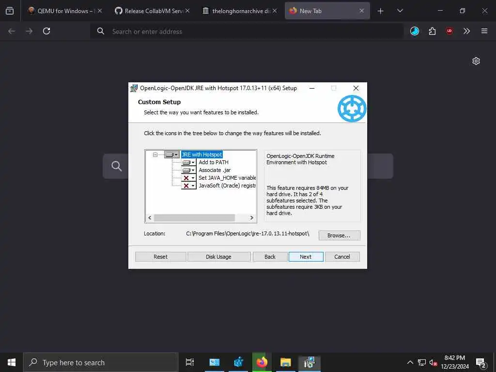The width and height of the screenshot is (496, 372).
Task: Open the blue gear taskbar app
Action: pos(238,362)
